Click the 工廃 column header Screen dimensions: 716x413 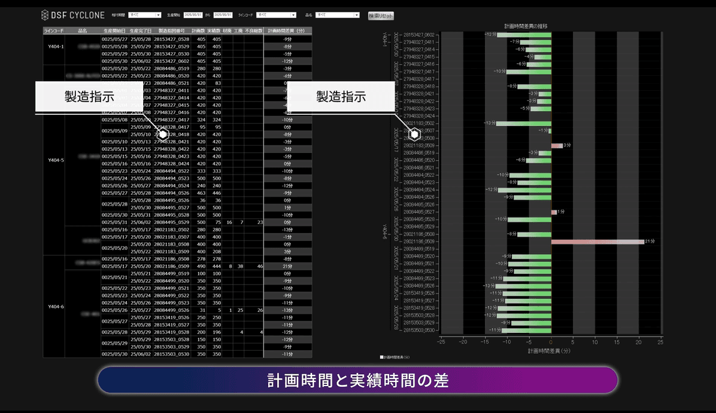click(x=238, y=30)
